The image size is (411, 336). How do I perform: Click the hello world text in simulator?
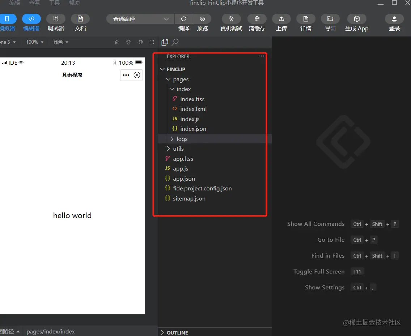tap(72, 216)
